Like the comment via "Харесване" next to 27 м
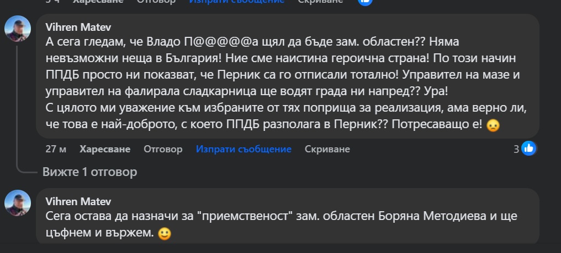Screen dimensions: 561x253 click(x=105, y=149)
